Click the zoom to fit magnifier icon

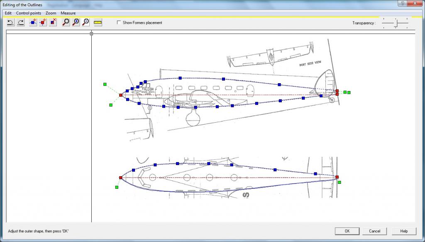tap(66, 22)
